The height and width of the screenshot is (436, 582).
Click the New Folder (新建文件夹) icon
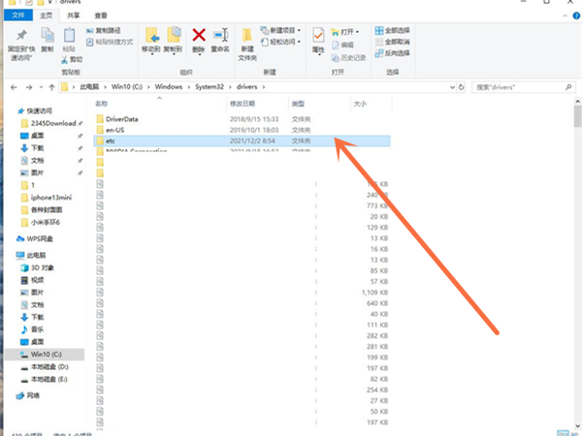[247, 41]
